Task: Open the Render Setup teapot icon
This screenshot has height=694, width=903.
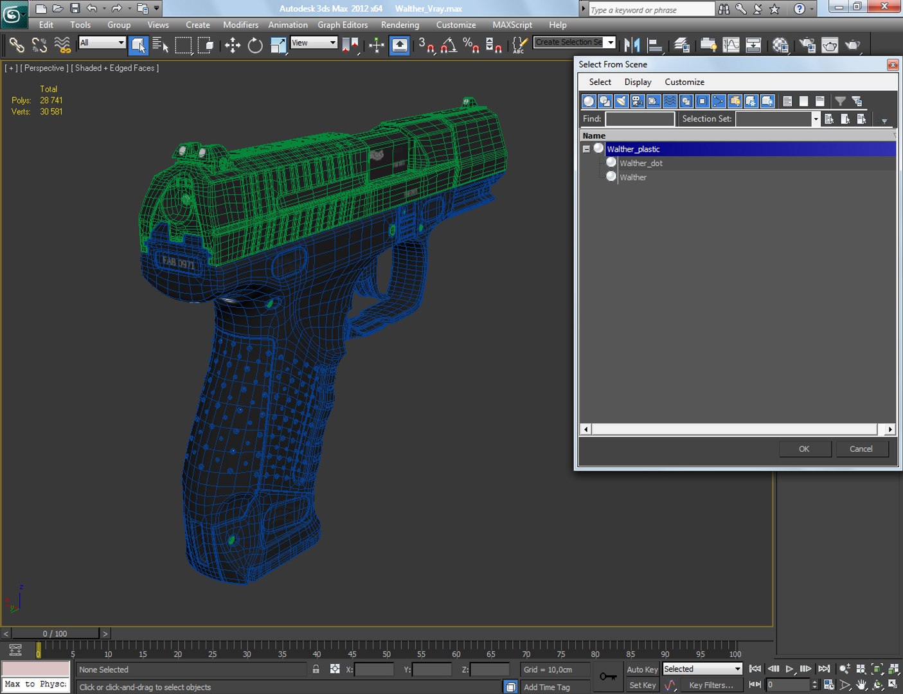Action: coord(807,45)
